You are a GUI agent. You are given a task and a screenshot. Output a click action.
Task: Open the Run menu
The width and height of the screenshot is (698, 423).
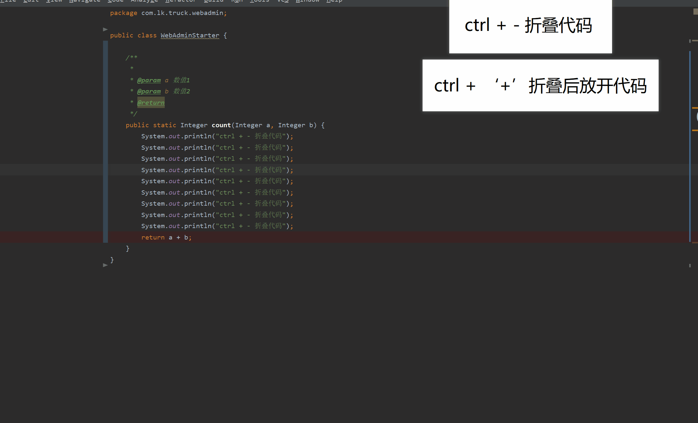click(x=237, y=1)
